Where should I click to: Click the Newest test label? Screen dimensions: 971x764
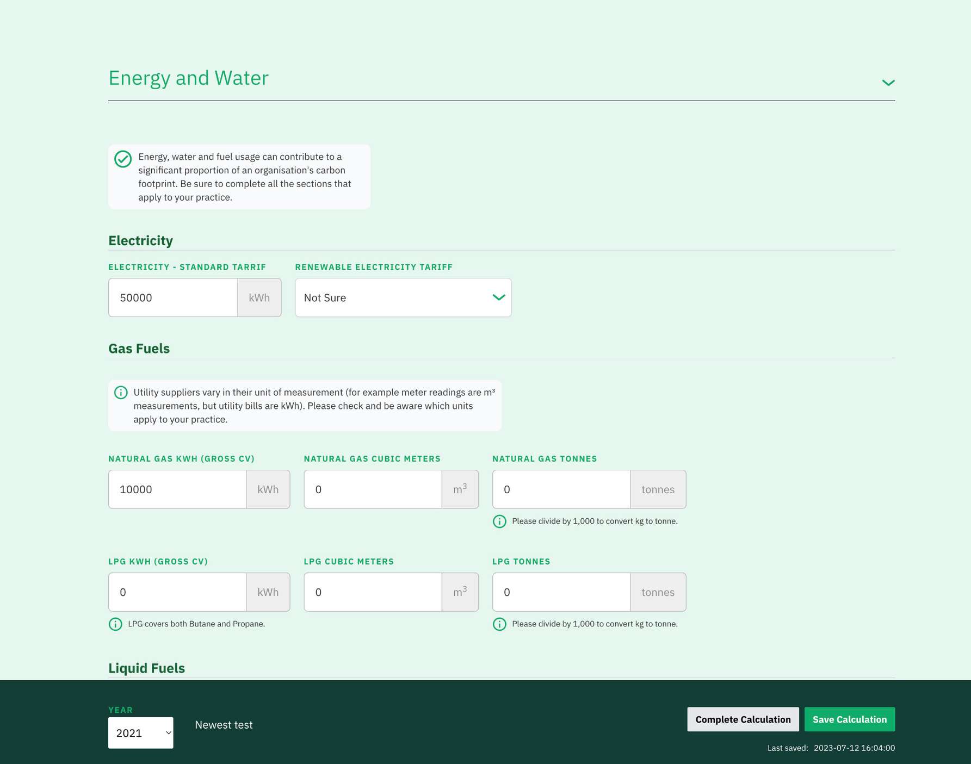[x=224, y=724]
